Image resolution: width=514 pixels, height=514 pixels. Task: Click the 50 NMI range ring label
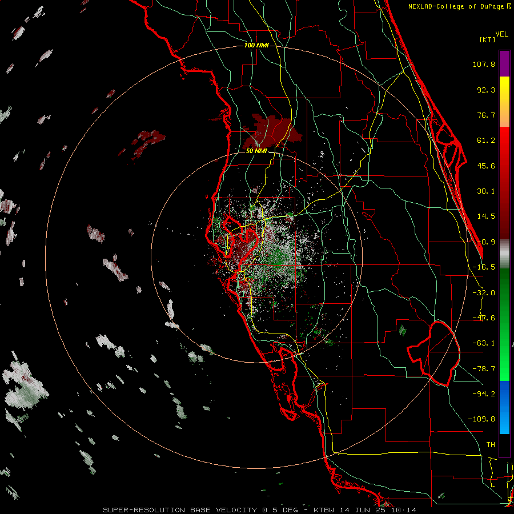click(256, 151)
